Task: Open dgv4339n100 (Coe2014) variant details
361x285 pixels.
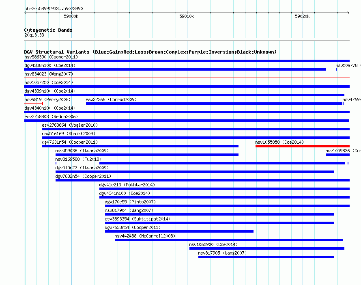Action: tap(184, 95)
